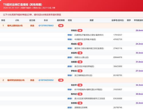143x109 pixels.
Task: Click merchant 中润联华生活市集(中骏店)
Action: 85,39
